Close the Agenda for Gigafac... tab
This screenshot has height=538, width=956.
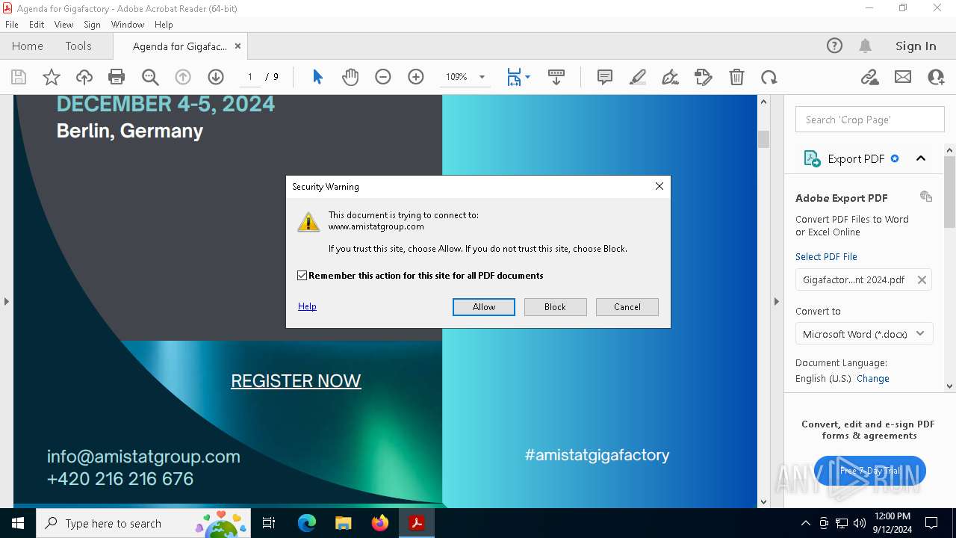[238, 46]
